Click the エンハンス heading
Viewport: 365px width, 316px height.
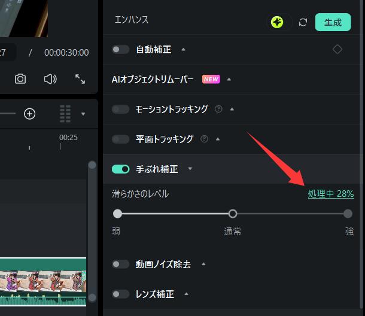pyautogui.click(x=132, y=20)
